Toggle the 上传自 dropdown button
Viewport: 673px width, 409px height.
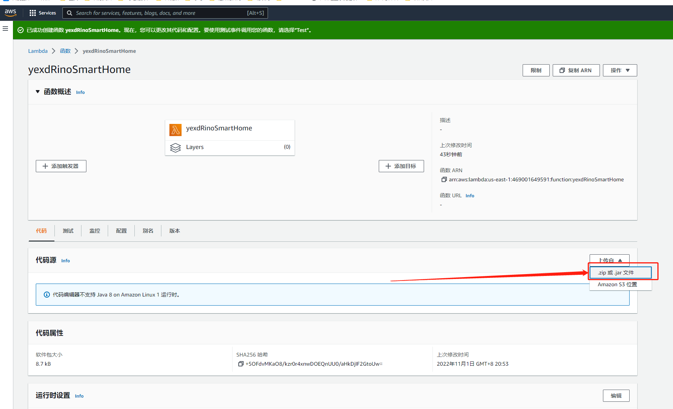pos(609,260)
